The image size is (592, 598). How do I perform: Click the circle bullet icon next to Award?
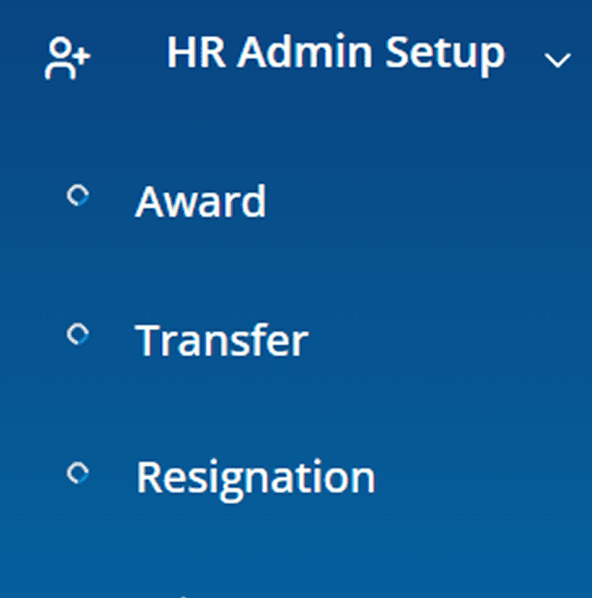pyautogui.click(x=79, y=196)
